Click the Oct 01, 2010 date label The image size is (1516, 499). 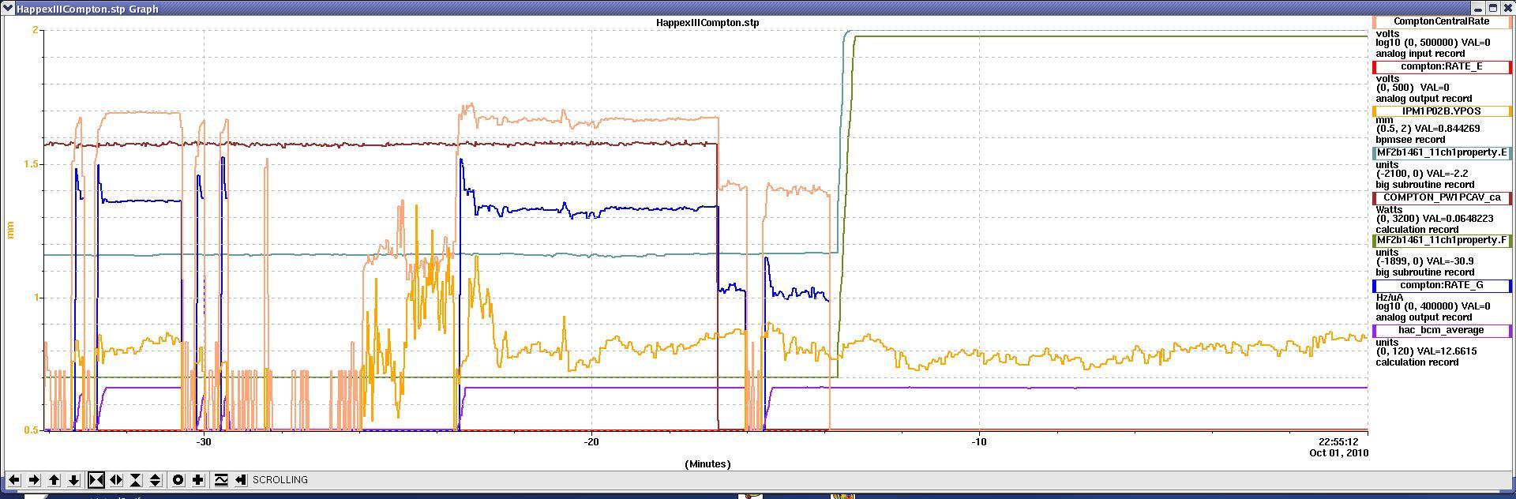(x=1338, y=453)
